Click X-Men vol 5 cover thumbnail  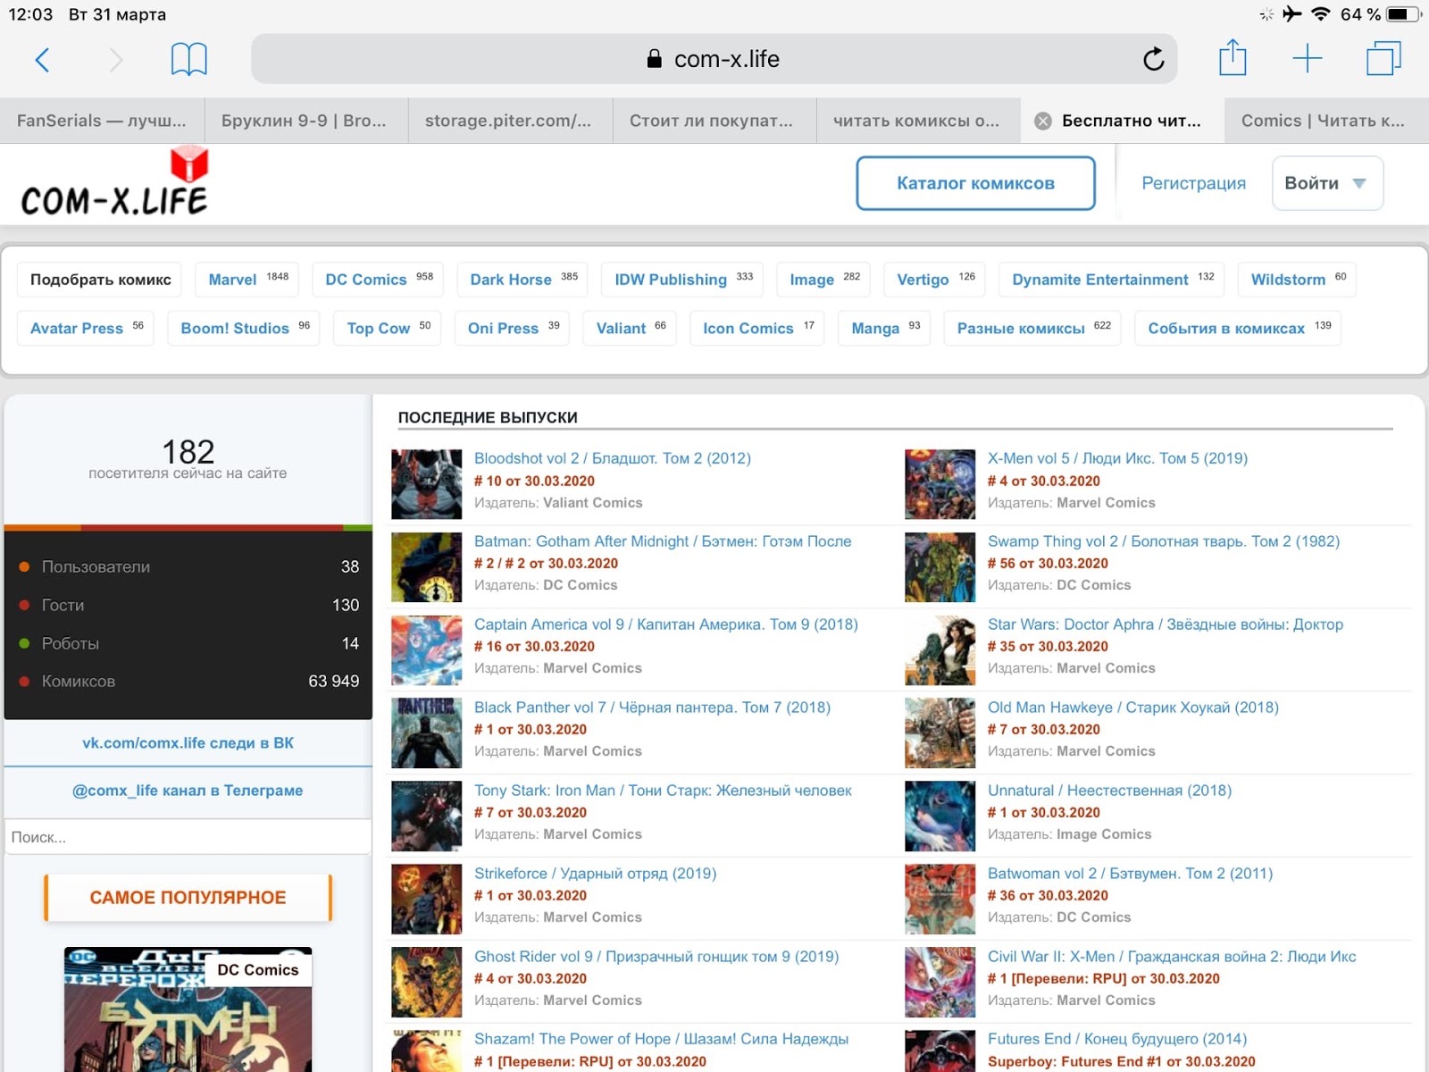[940, 484]
